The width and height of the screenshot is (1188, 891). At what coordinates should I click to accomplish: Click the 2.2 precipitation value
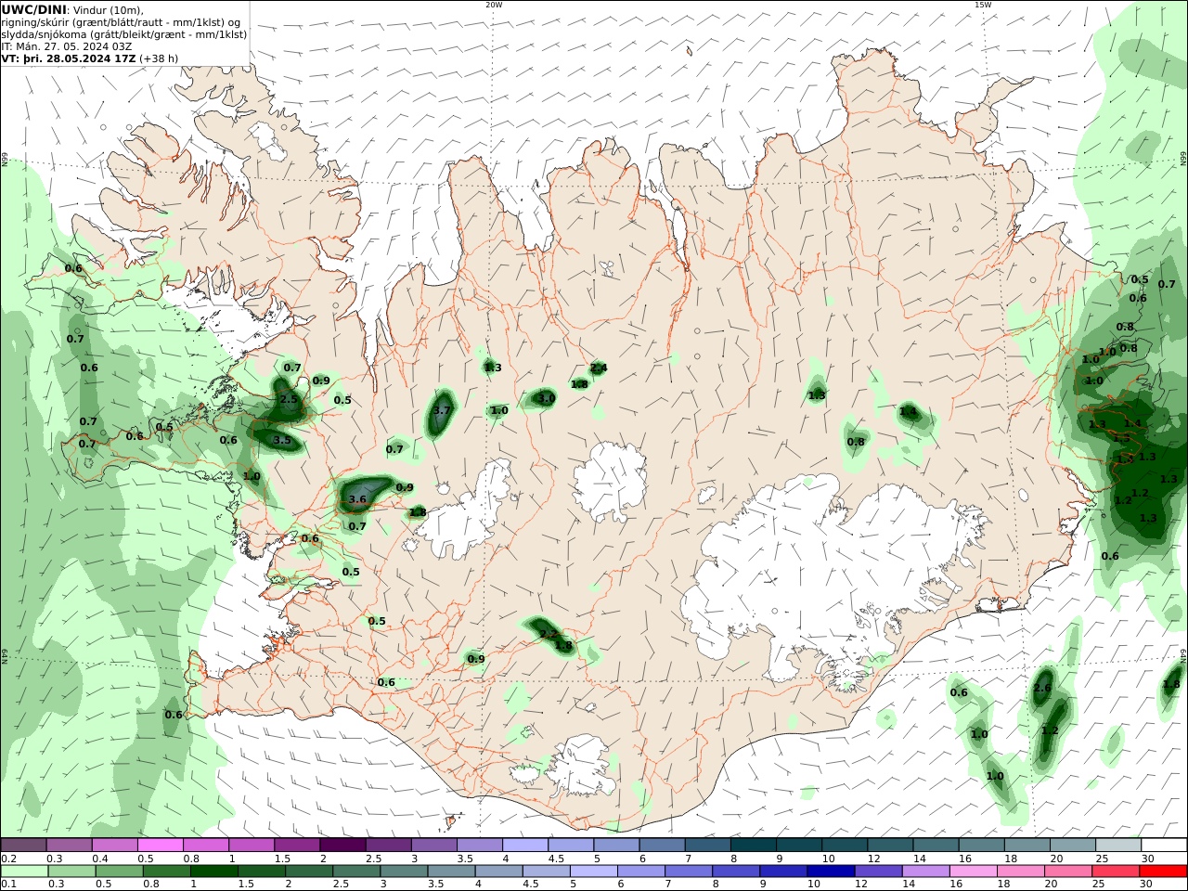click(549, 634)
